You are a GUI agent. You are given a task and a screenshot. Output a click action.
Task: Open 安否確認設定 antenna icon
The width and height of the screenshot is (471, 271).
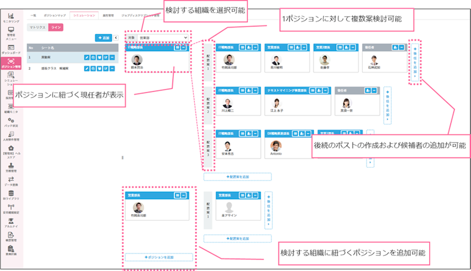pyautogui.click(x=11, y=209)
